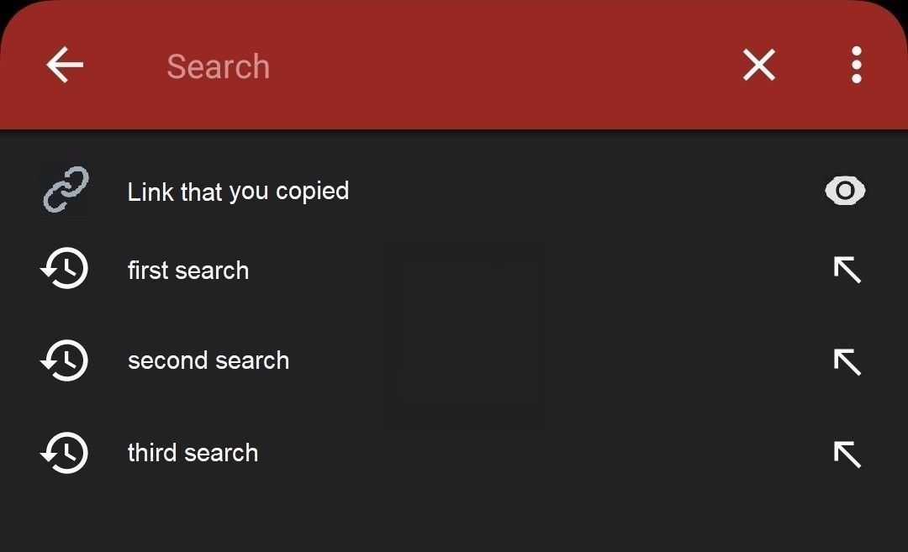The width and height of the screenshot is (908, 552).
Task: Select the history icon beside third search
Action: (64, 453)
